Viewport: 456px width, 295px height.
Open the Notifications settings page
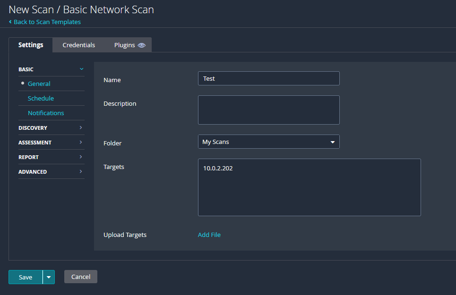click(x=46, y=113)
